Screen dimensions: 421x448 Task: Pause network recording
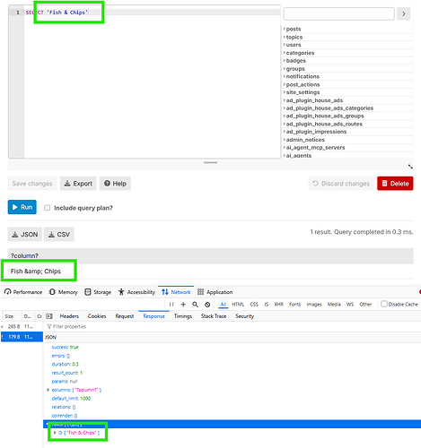pyautogui.click(x=171, y=304)
